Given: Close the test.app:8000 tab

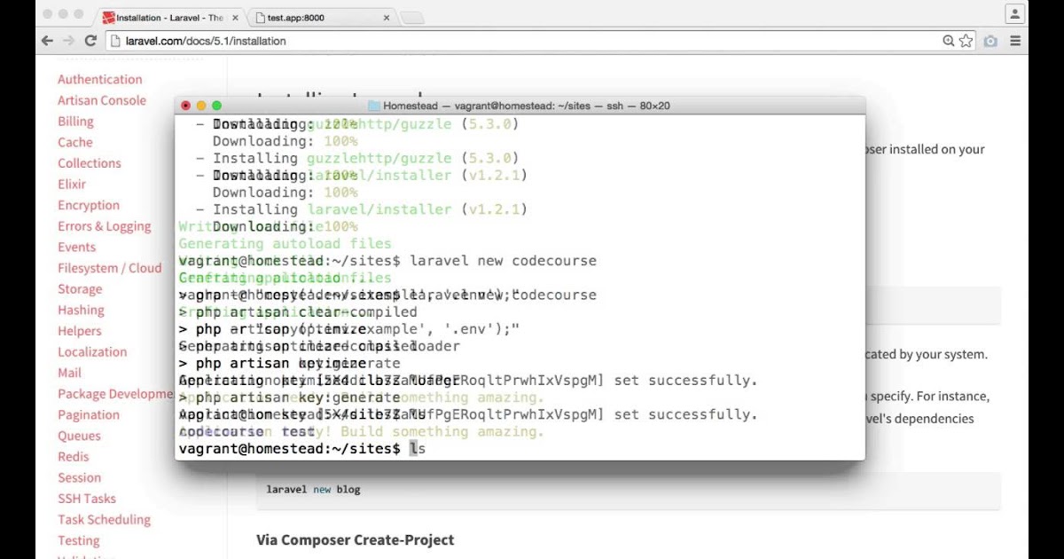Looking at the screenshot, I should tap(387, 18).
